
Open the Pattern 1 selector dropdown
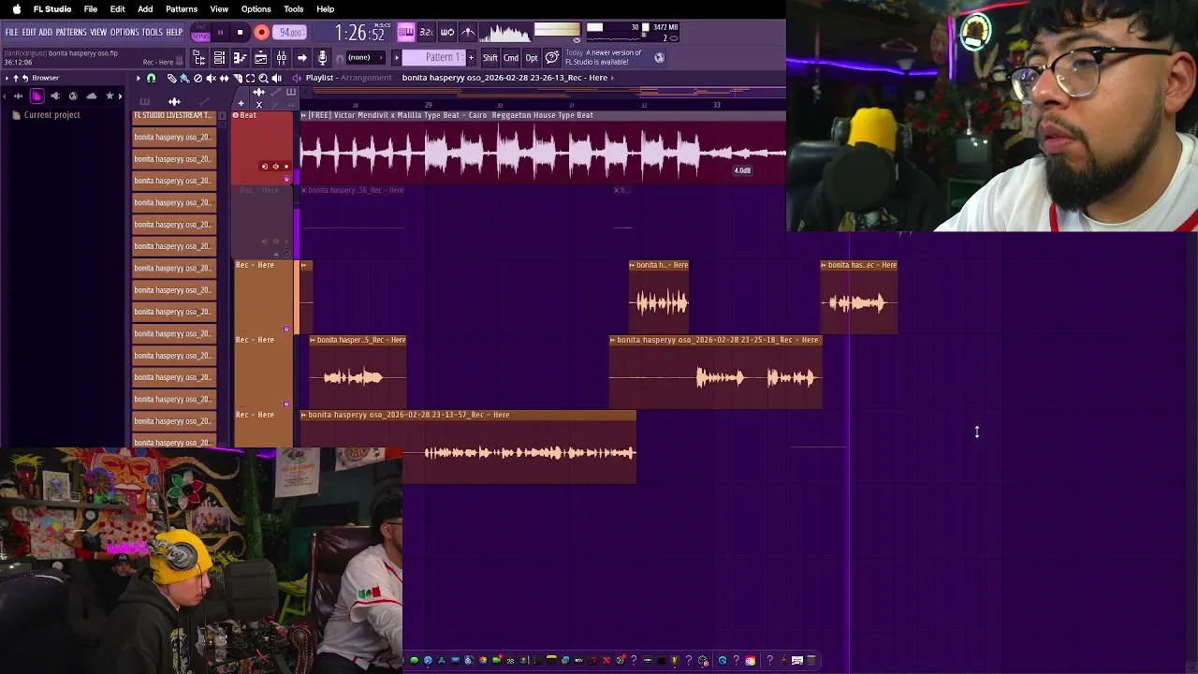pyautogui.click(x=434, y=58)
